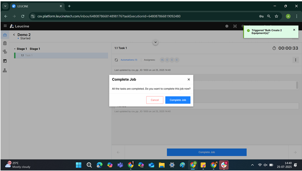Screen dimensions: 302x171
Task: Cancel the Complete Job dialog
Action: coord(155,100)
